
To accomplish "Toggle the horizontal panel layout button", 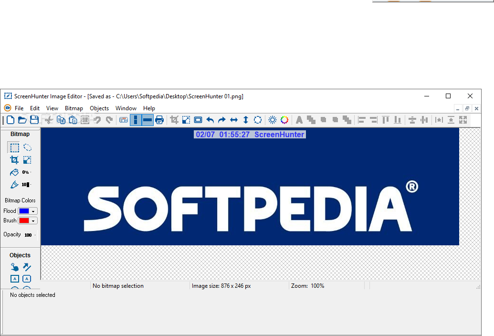I will coord(147,120).
